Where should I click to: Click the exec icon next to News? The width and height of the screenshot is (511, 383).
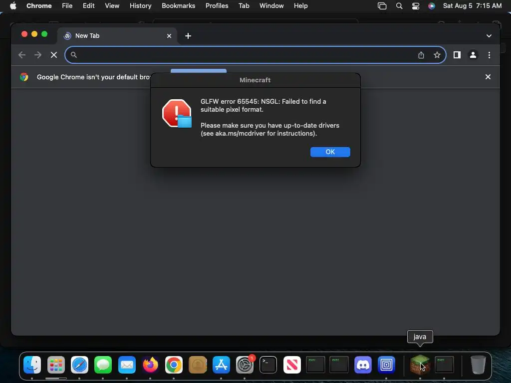coord(315,365)
